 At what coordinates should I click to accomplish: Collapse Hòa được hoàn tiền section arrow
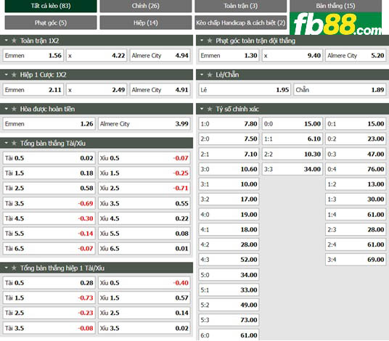pos(7,109)
